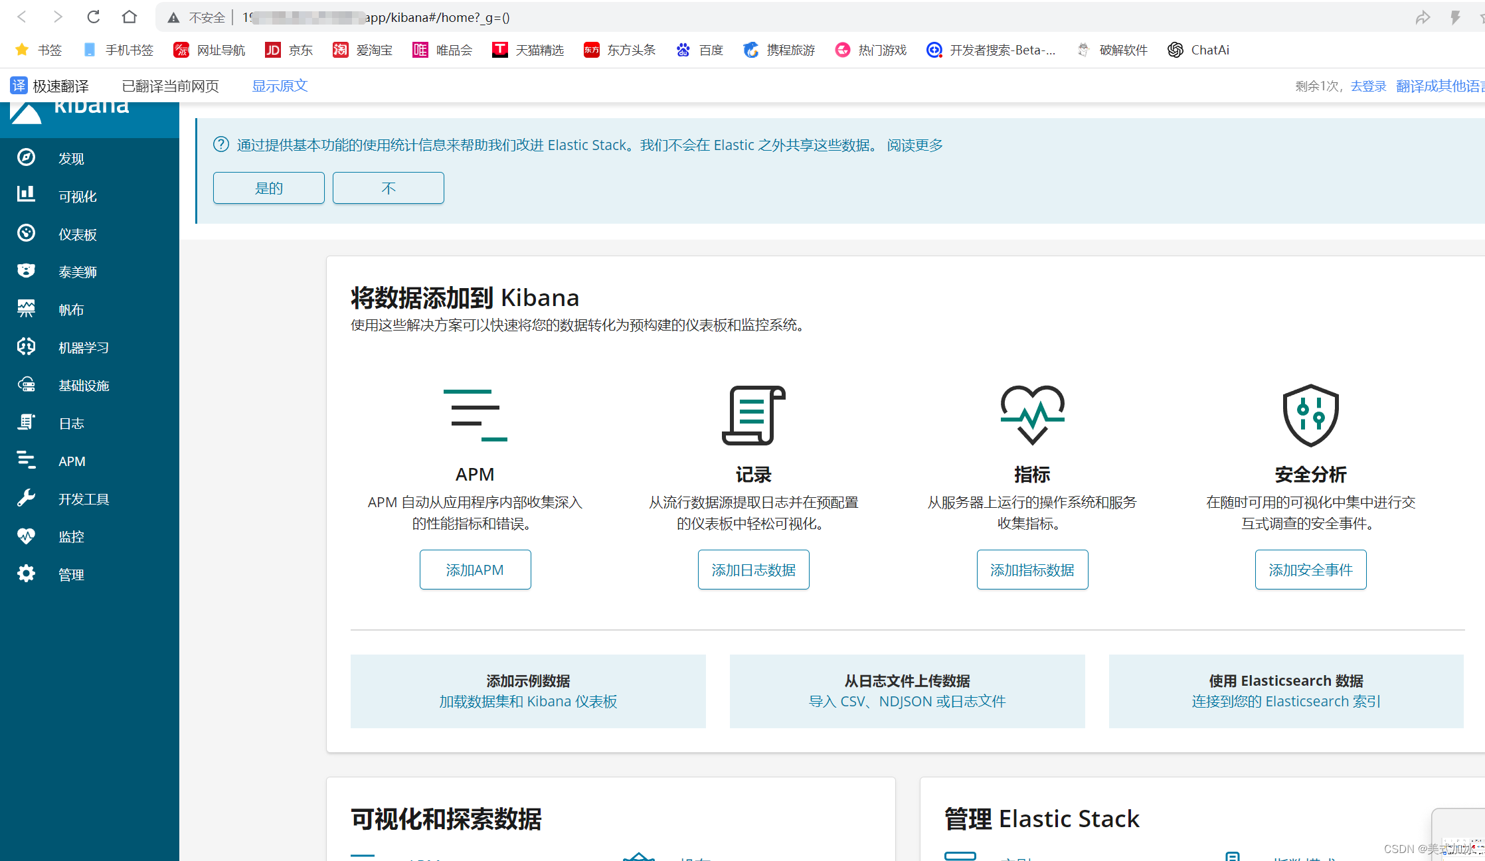Click the 添加安全事件 button
The width and height of the screenshot is (1485, 861).
pyautogui.click(x=1310, y=570)
